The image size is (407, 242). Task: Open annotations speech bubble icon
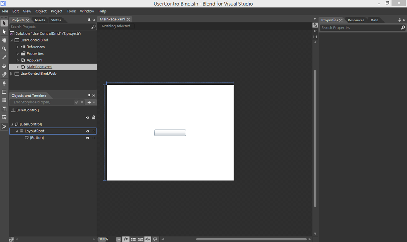tap(155, 239)
